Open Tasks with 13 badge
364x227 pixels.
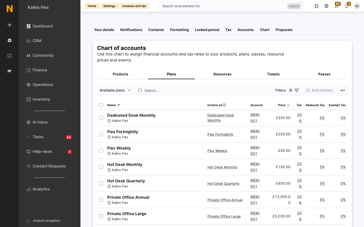pyautogui.click(x=50, y=137)
